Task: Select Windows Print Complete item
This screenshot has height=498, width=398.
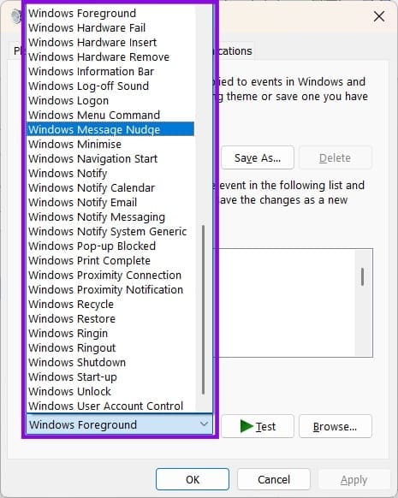Action: tap(110, 261)
